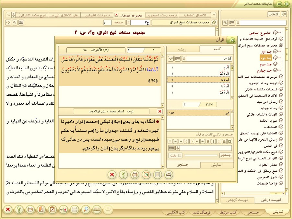292x219 pixels.
Task: Switch to علم الاخلاق document tab
Action: point(64,15)
